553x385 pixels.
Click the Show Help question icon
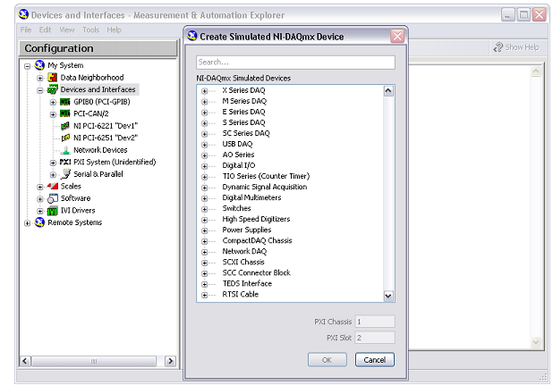click(498, 47)
